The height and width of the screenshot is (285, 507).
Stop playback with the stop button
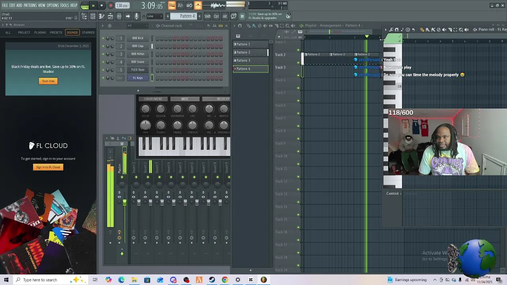[101, 6]
